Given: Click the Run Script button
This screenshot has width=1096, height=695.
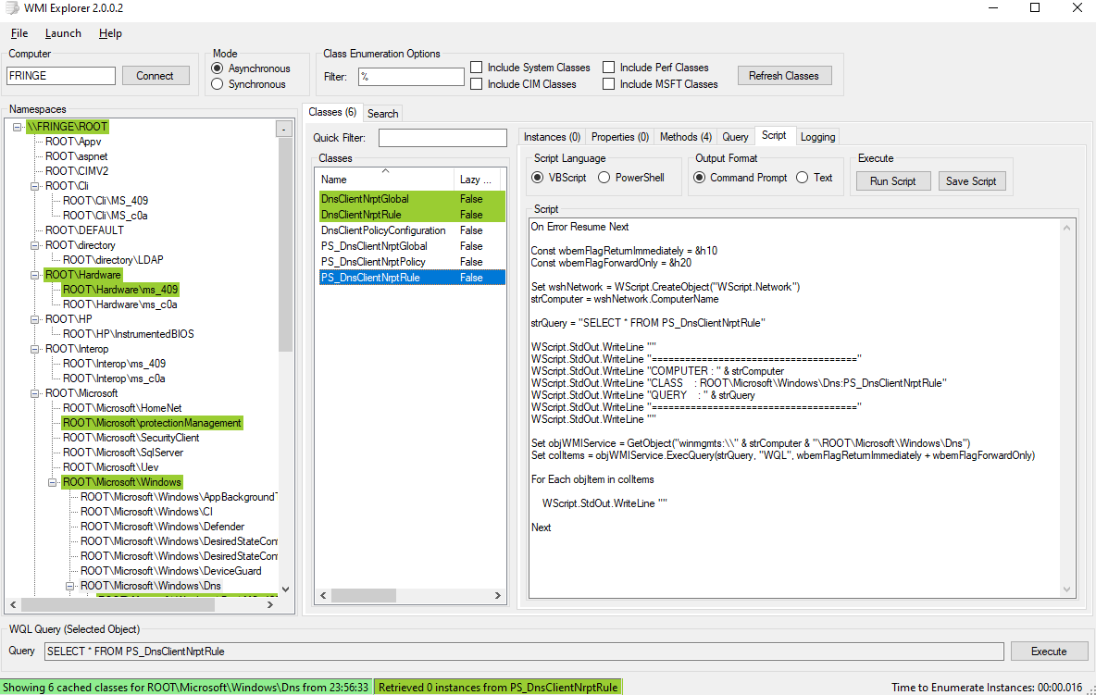Looking at the screenshot, I should [893, 181].
